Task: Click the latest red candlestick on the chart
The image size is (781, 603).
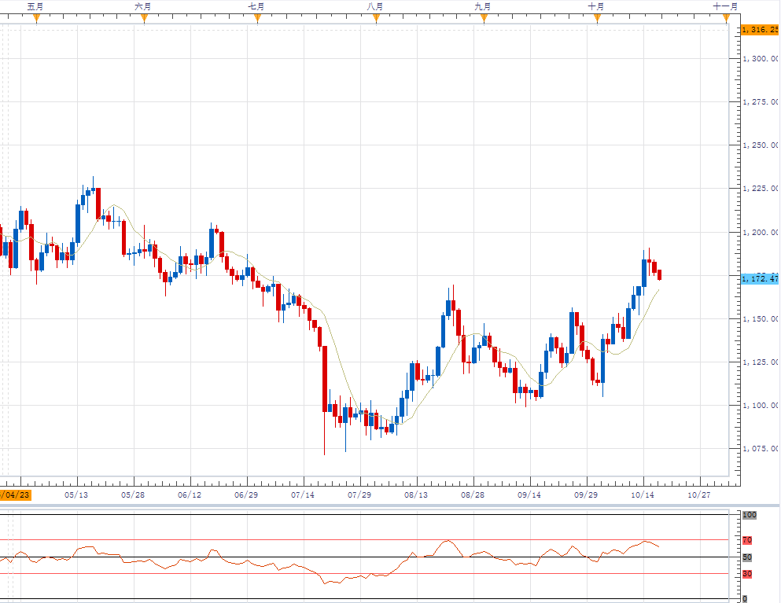Action: tap(659, 274)
